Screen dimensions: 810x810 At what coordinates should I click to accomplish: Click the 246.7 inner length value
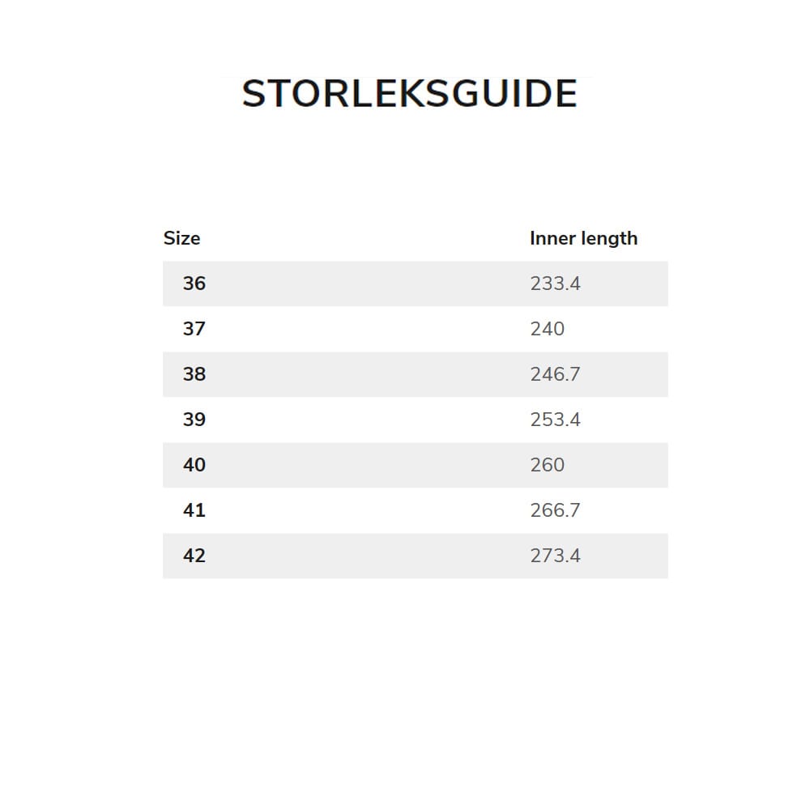coord(555,374)
